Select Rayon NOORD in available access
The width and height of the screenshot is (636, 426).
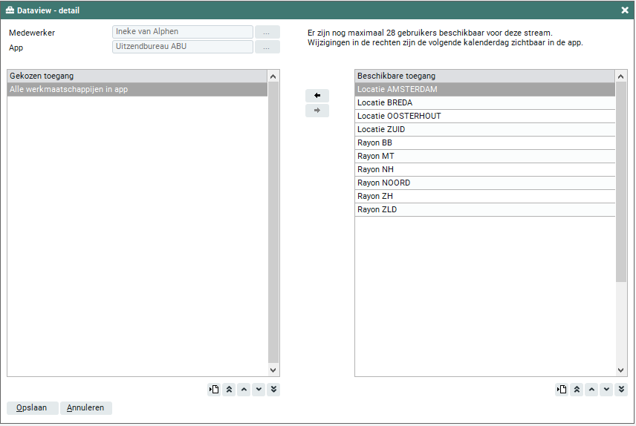pyautogui.click(x=484, y=183)
